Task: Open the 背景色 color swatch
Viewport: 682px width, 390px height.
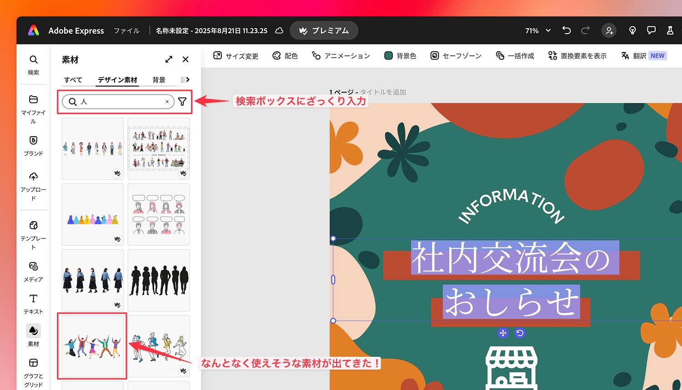Action: click(400, 55)
